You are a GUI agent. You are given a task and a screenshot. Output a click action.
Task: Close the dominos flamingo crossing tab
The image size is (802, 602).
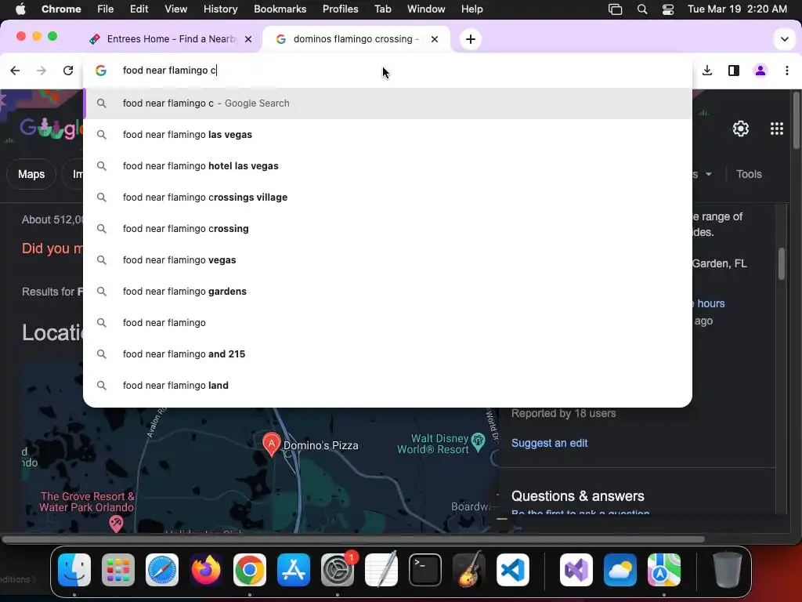(x=434, y=39)
